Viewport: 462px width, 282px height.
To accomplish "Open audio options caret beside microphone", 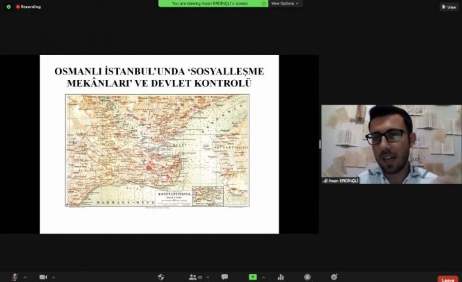I will click(x=25, y=277).
